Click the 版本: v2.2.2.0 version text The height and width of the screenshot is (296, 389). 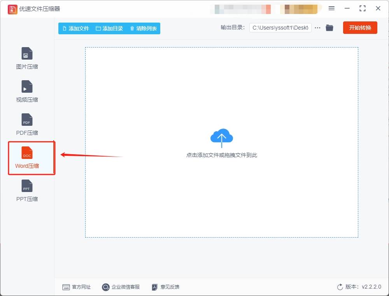[x=363, y=287]
